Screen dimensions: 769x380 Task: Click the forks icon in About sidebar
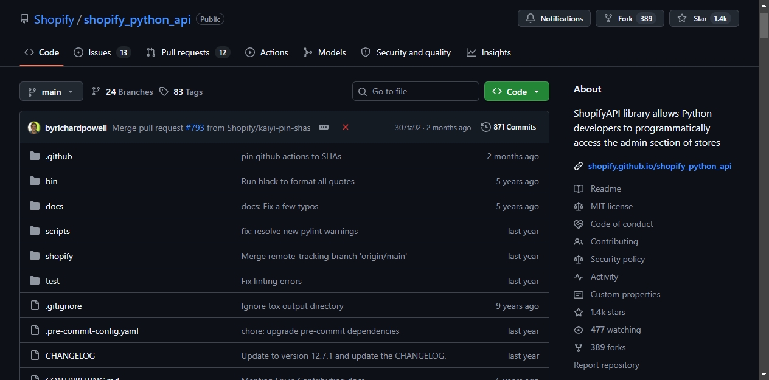click(x=579, y=347)
